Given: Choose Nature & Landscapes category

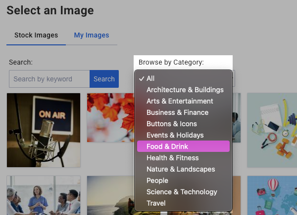Looking at the screenshot, I should click(x=181, y=169).
